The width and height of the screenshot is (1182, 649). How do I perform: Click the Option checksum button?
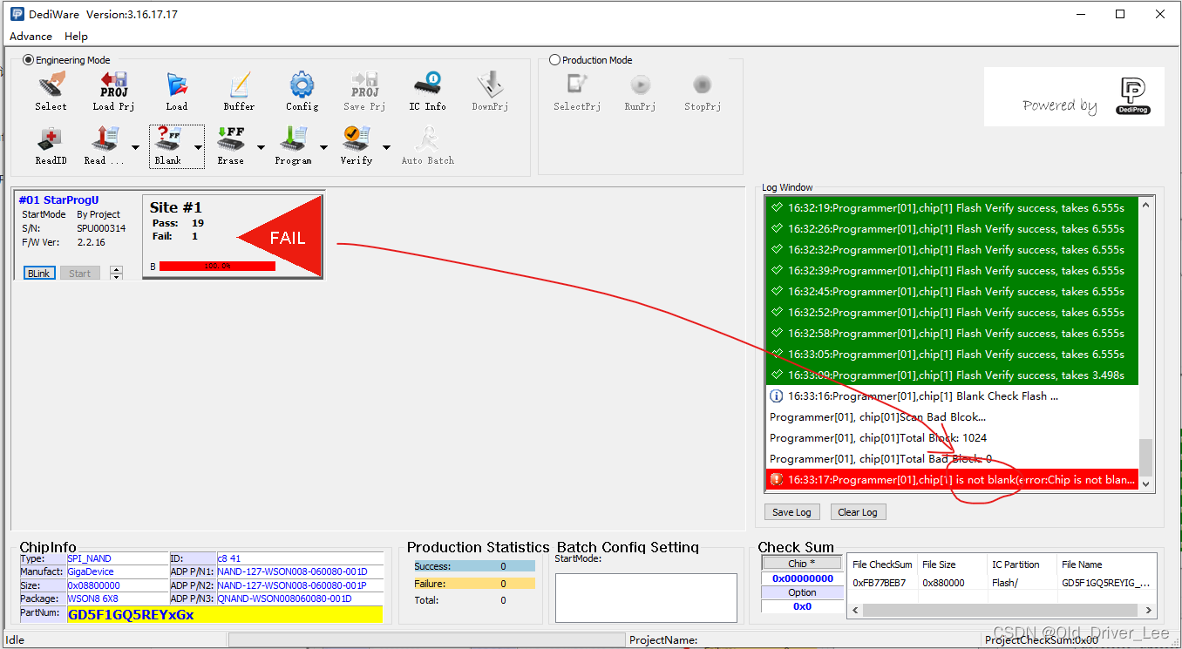(802, 592)
